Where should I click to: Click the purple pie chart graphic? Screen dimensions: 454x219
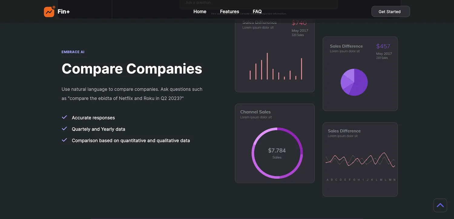[354, 82]
